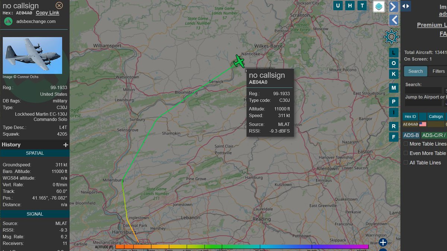
Task: Sort by Callsign column
Action: pos(436,116)
